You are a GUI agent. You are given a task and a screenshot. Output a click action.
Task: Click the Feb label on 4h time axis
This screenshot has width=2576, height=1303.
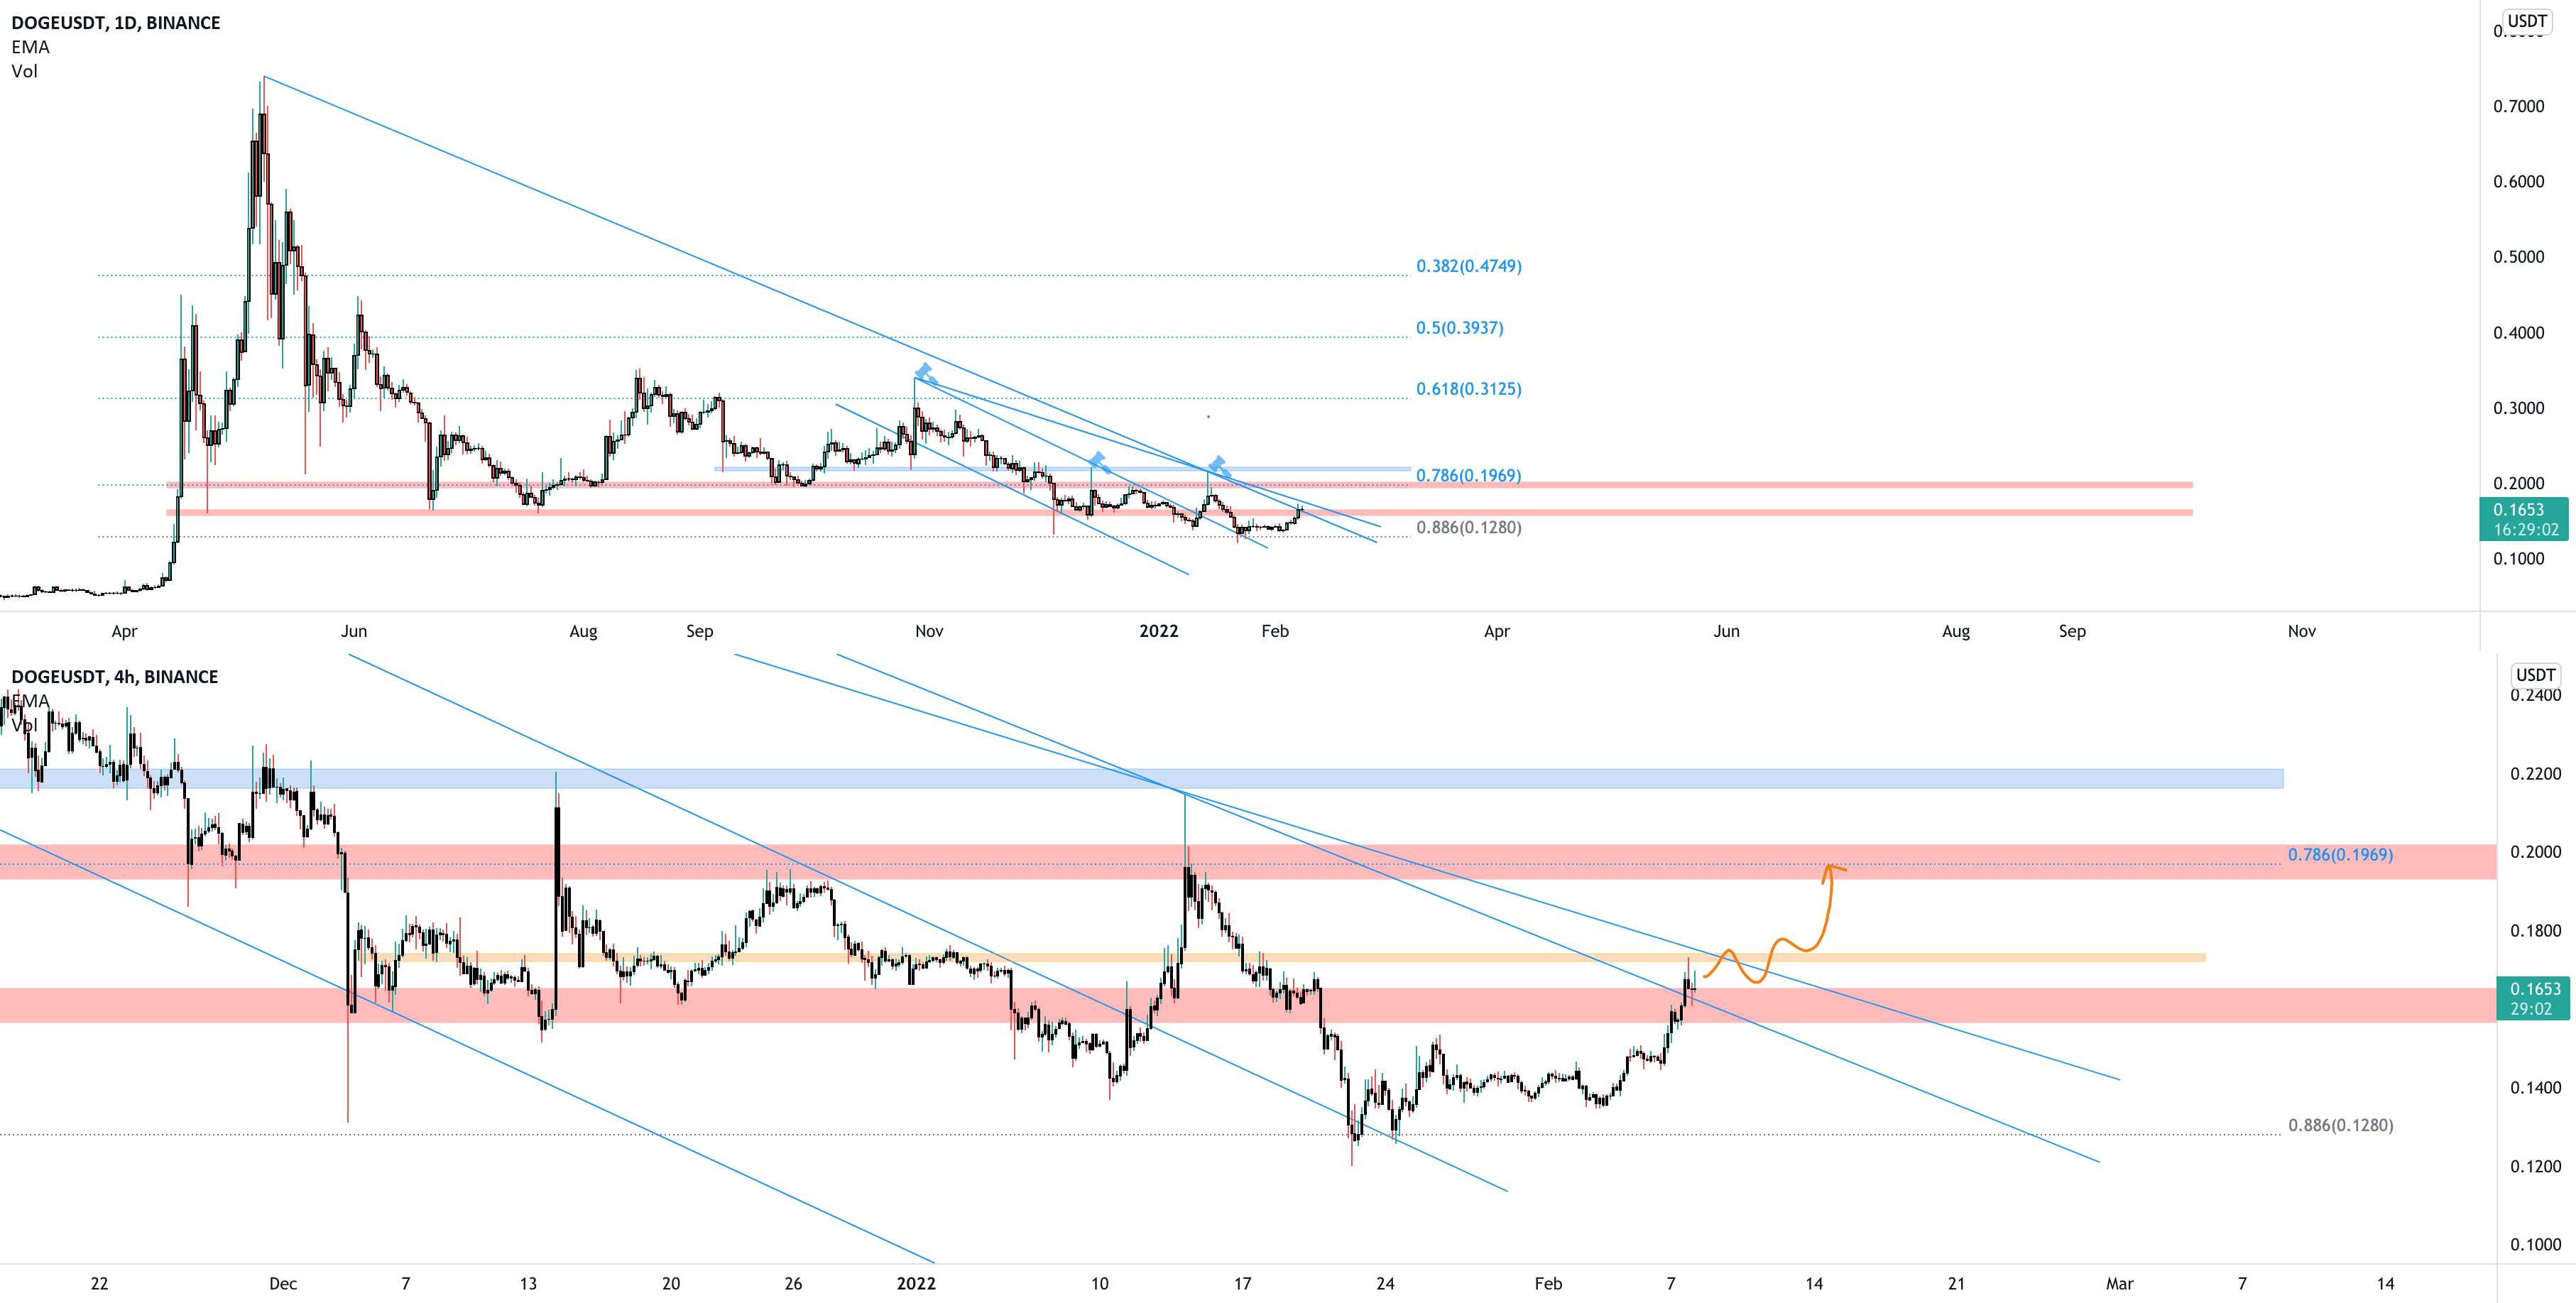click(x=1548, y=1284)
